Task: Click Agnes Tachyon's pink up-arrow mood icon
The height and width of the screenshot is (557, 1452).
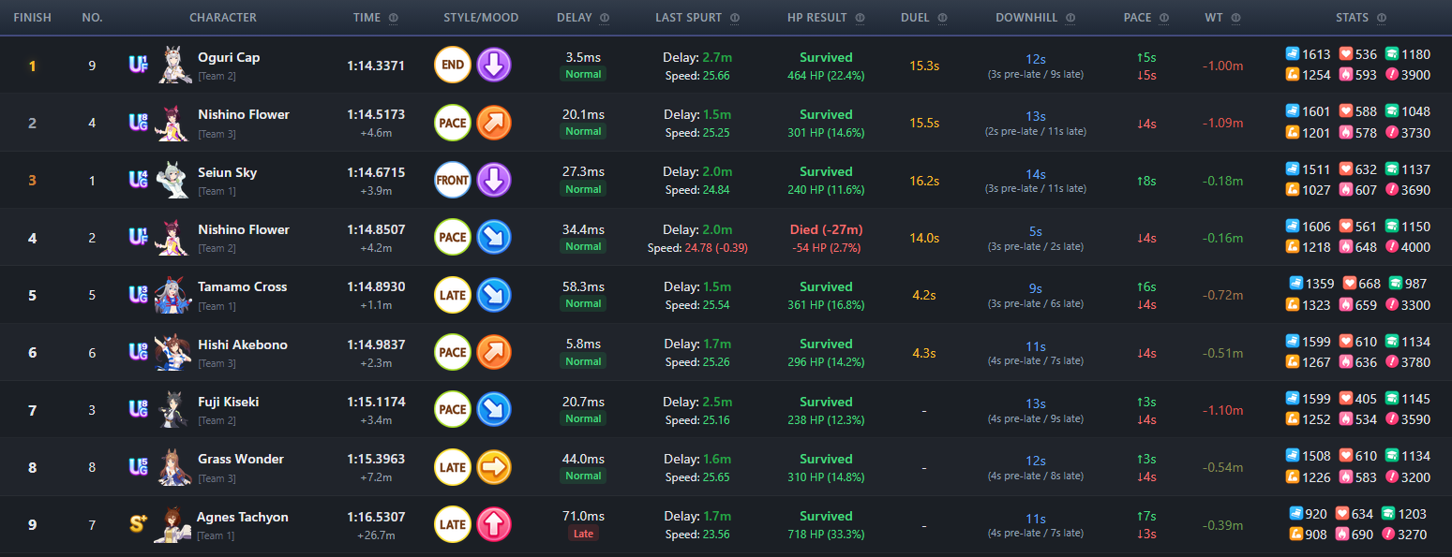Action: 494,524
